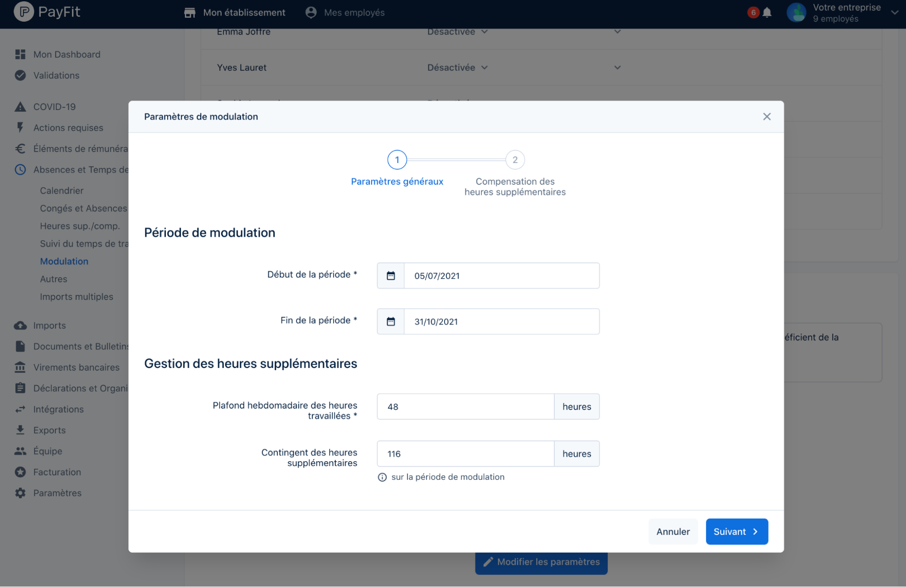Viewport: 906px width, 587px height.
Task: Click 'Gestion des heures supplémentaires' heading
Action: (x=251, y=363)
